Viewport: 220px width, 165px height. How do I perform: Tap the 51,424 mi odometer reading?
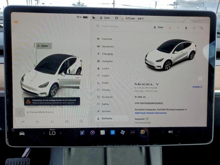pos(140,97)
